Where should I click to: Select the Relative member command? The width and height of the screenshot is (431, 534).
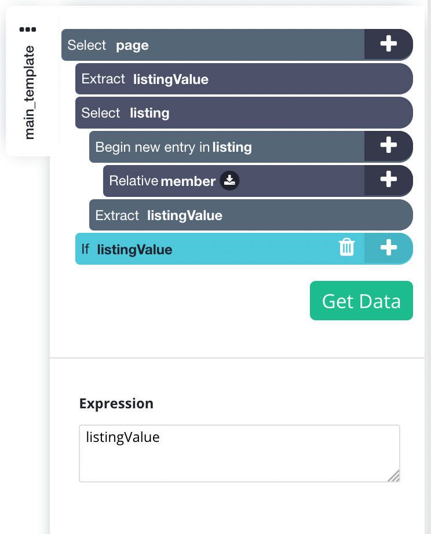pos(233,181)
